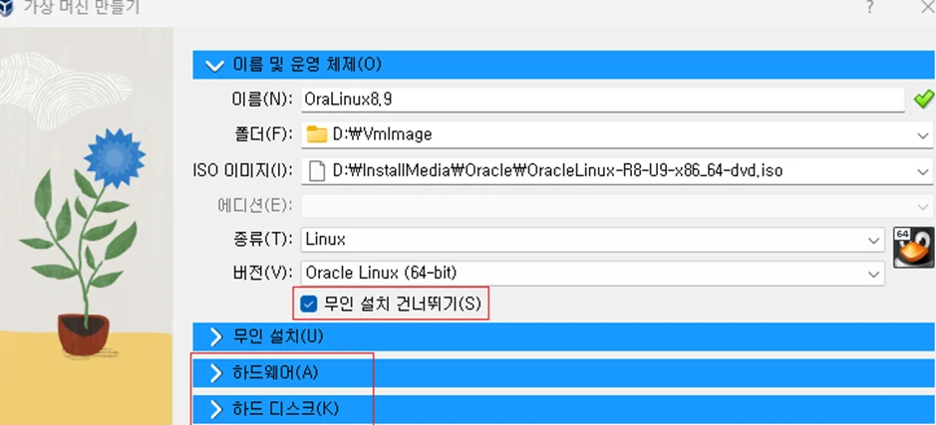The image size is (936, 425).
Task: Click the 종류(T) label text
Action: (263, 240)
